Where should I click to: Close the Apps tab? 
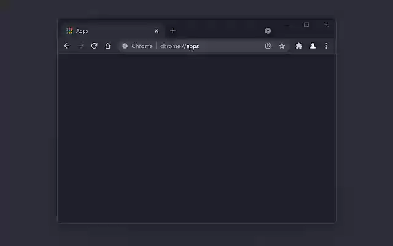(x=157, y=31)
